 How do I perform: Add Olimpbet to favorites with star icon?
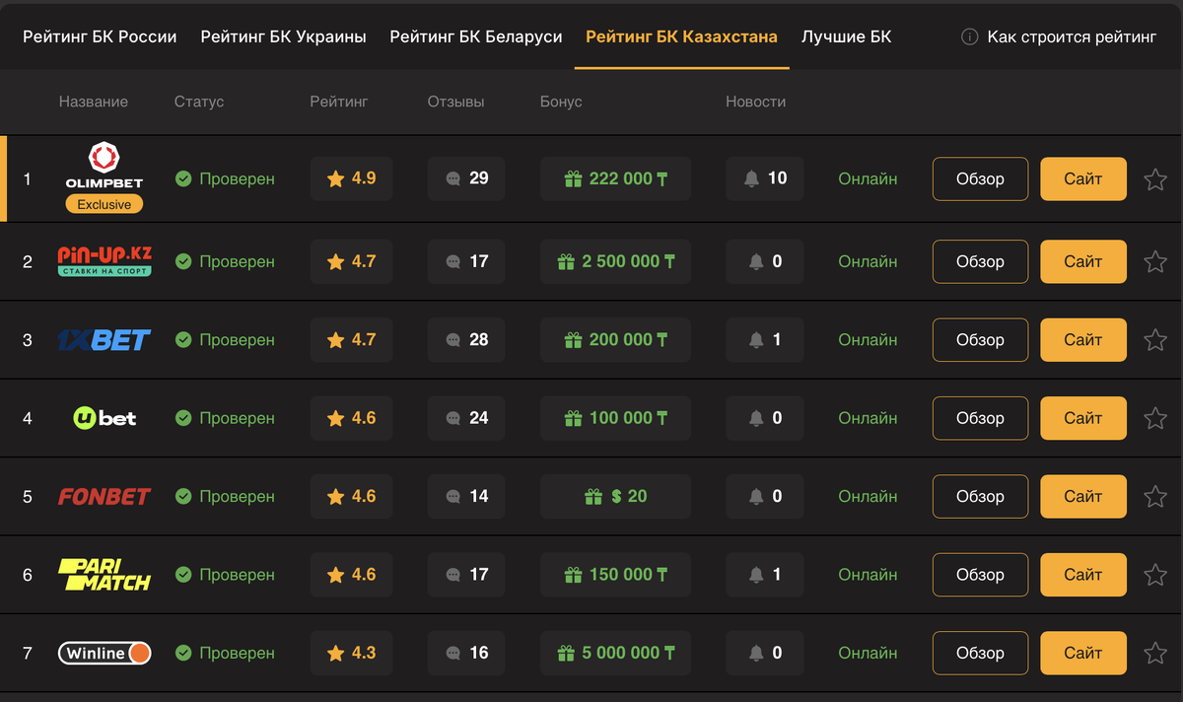point(1155,179)
